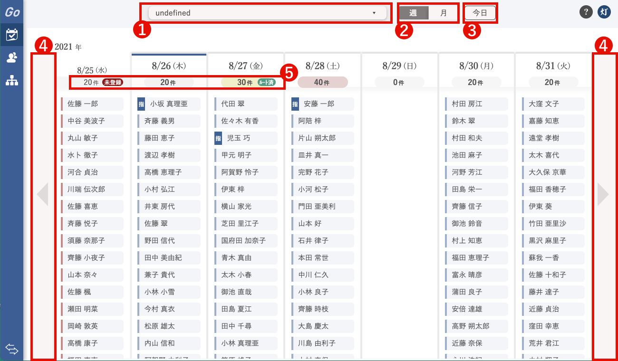Select the 8/30 (月) day header
Image resolution: width=618 pixels, height=361 pixels.
click(x=476, y=66)
